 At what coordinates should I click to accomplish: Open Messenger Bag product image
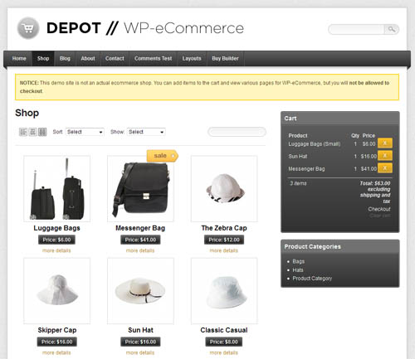(140, 188)
